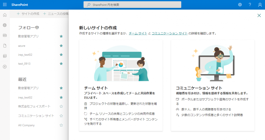265x140 pixels.
Task: Unfollow test_0913 site star
Action: coord(61,64)
